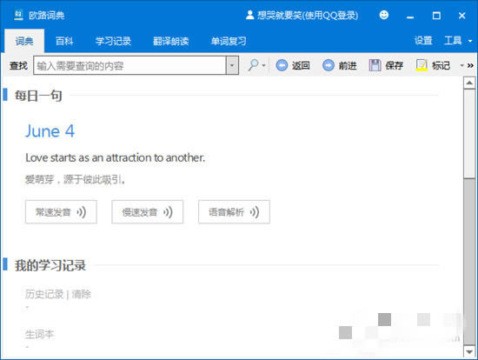Click the 清除 clear history link
This screenshot has width=478, height=360.
[x=82, y=294]
